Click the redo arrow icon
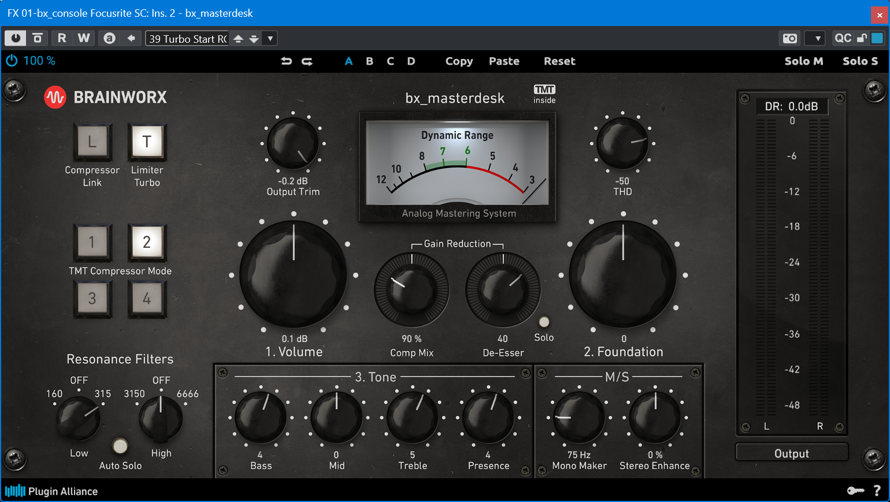This screenshot has height=502, width=890. point(307,61)
